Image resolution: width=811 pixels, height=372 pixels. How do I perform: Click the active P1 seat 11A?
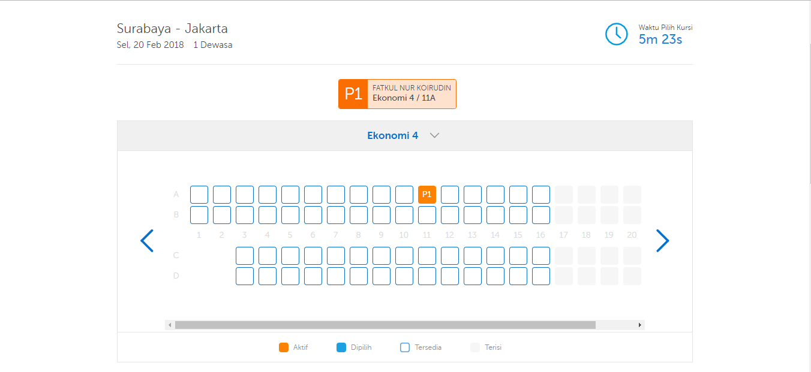pyautogui.click(x=427, y=195)
